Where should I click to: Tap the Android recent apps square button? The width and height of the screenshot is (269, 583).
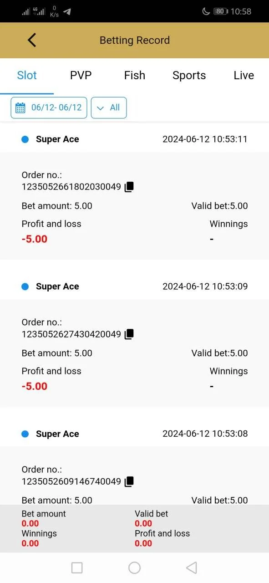pyautogui.click(x=77, y=568)
